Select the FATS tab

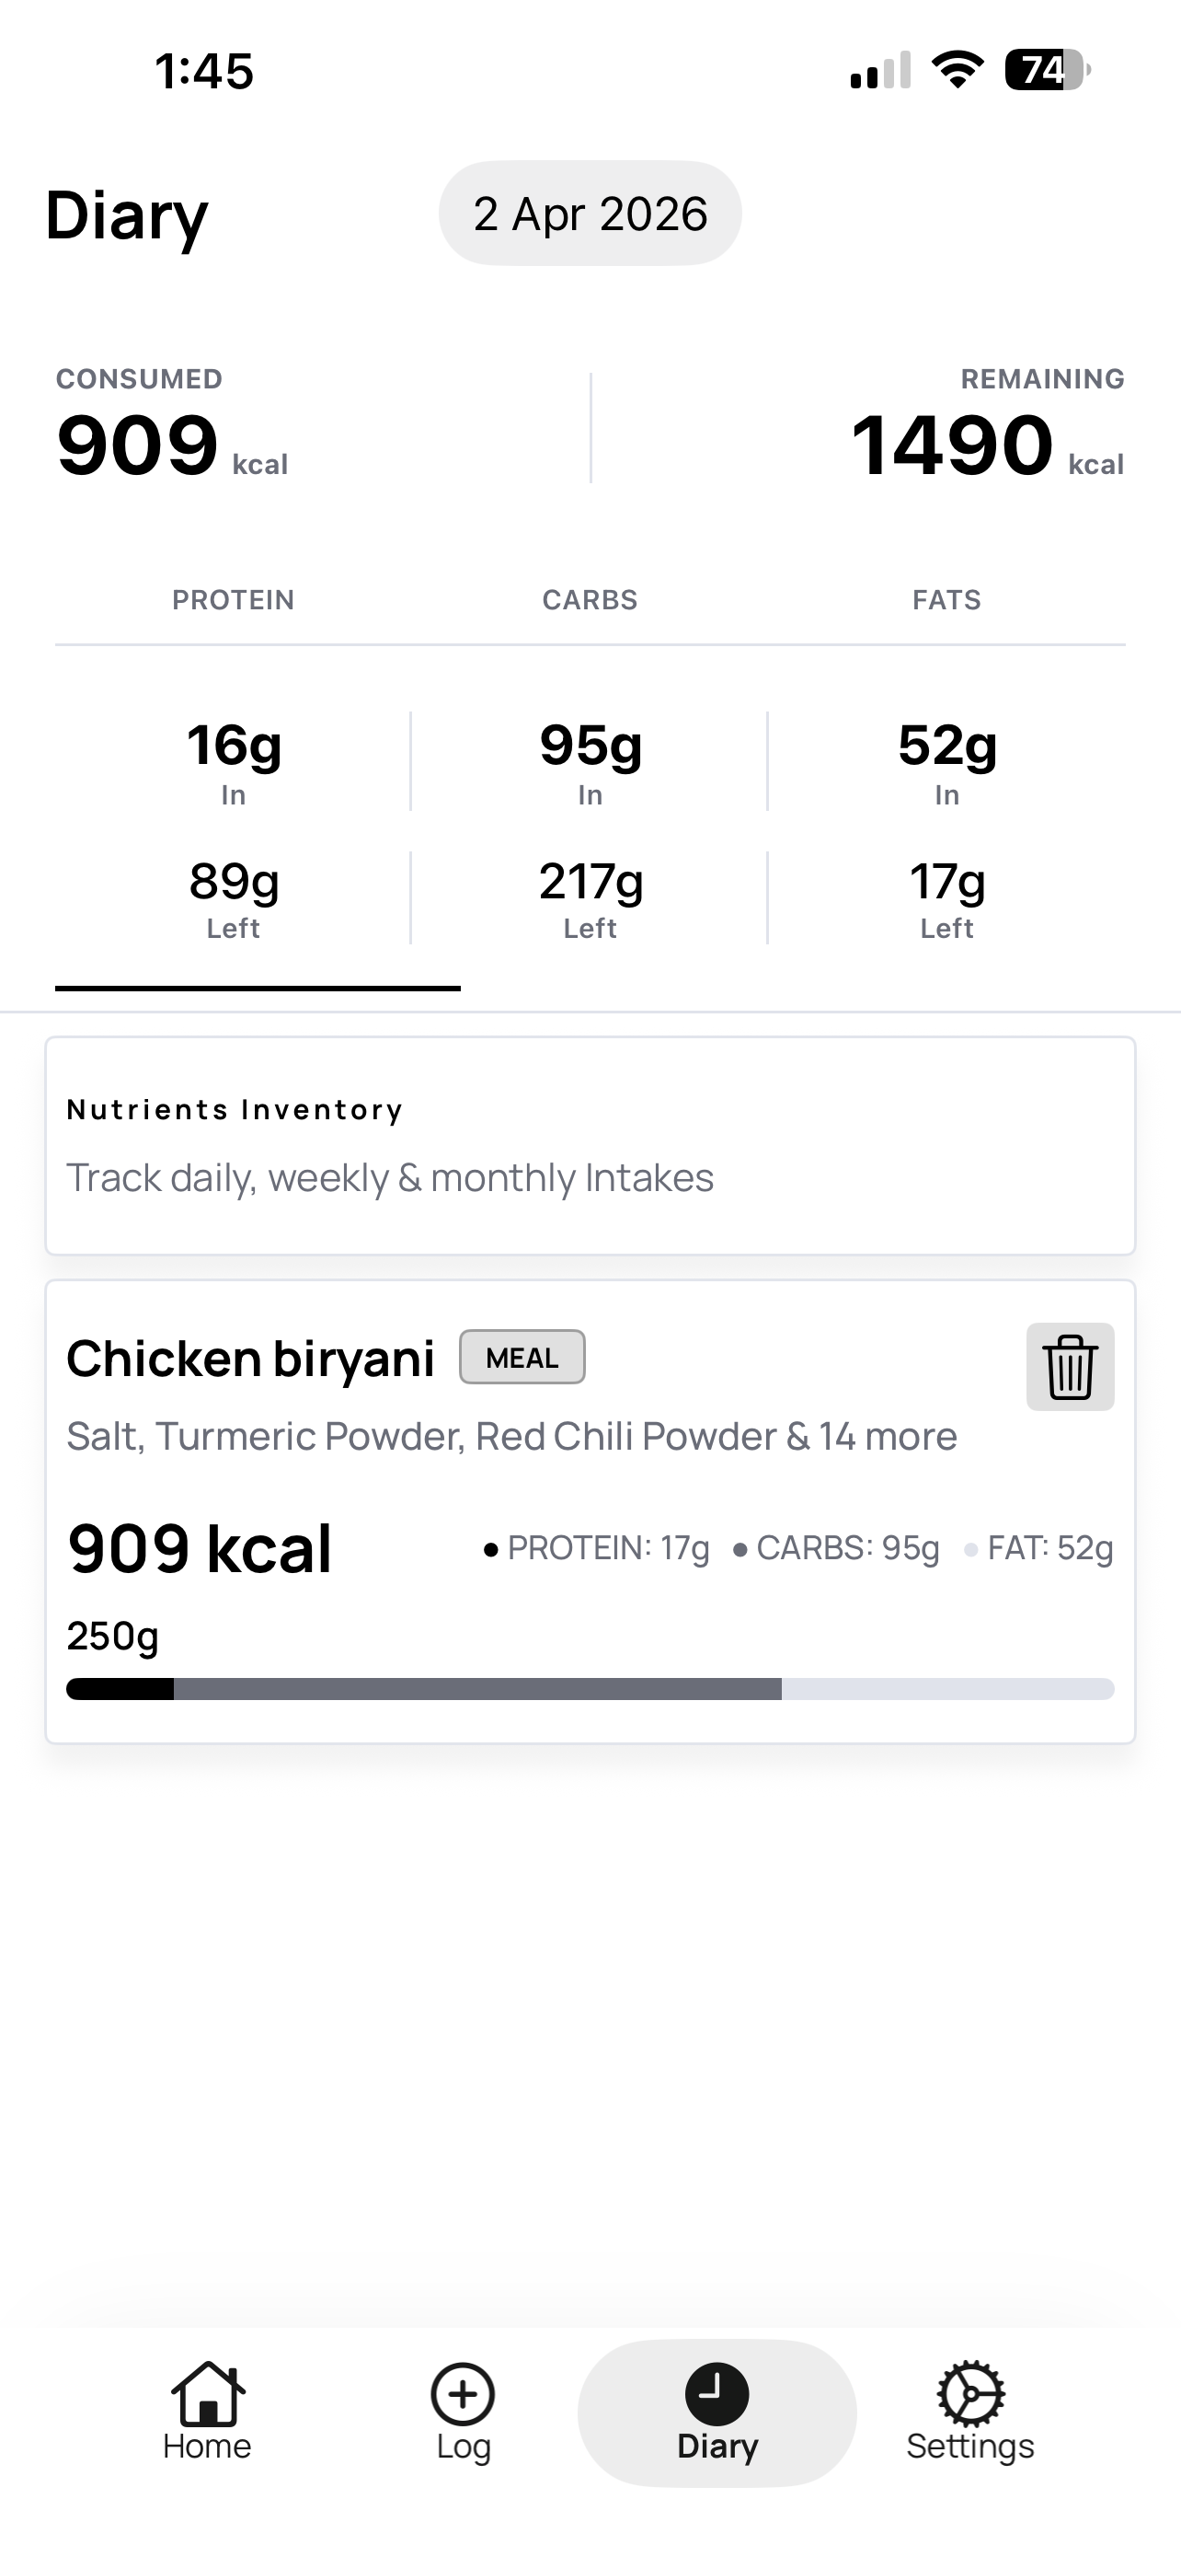click(x=946, y=599)
